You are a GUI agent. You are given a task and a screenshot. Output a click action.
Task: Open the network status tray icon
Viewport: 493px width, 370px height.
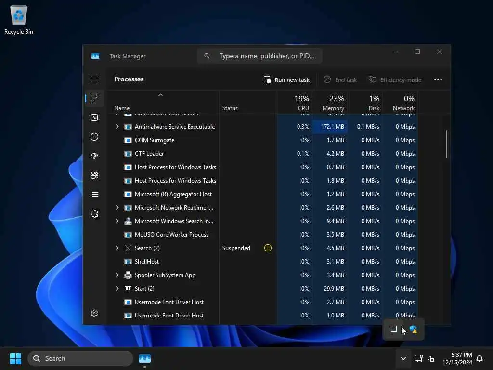click(x=418, y=358)
